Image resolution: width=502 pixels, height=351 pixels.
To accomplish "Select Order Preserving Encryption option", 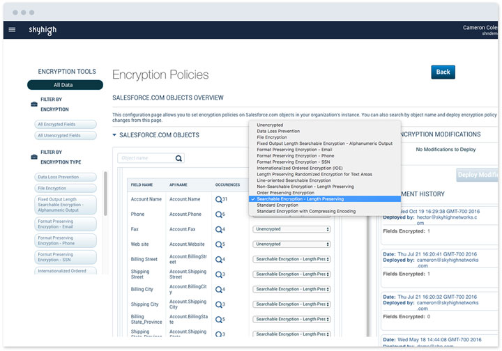I will point(325,193).
